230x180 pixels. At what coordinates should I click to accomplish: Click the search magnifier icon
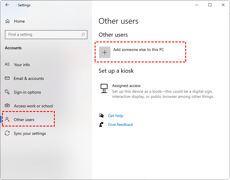point(83,35)
